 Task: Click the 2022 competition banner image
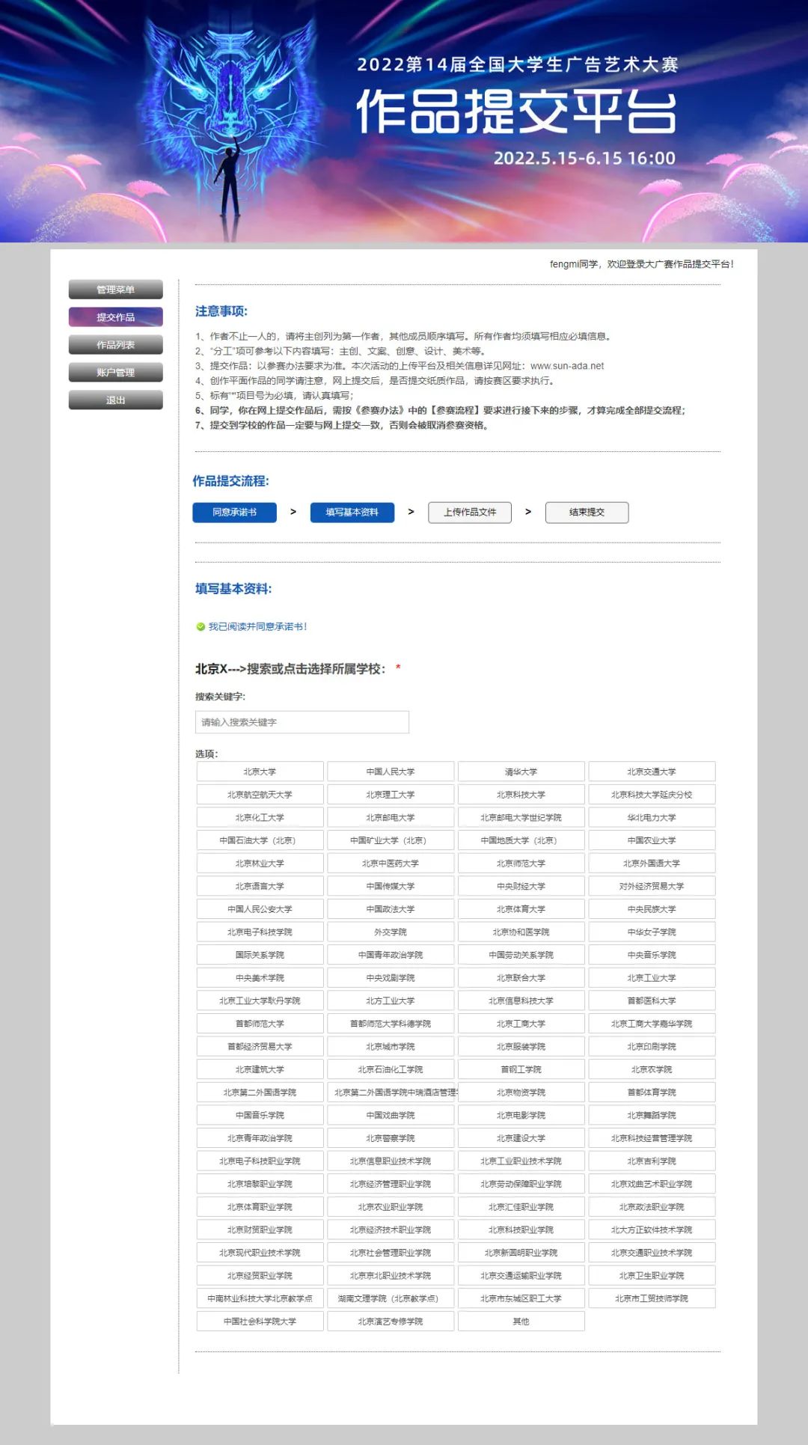tap(404, 121)
